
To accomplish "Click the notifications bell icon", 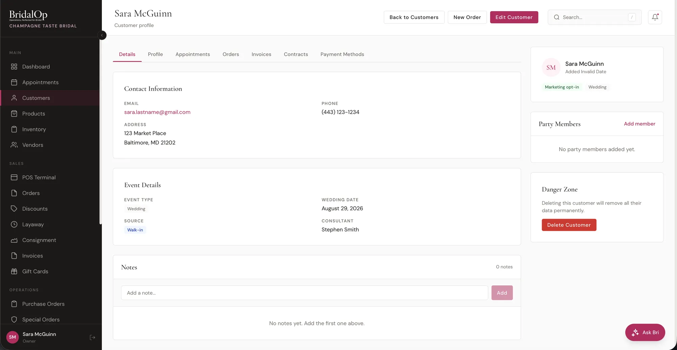I will click(x=655, y=17).
